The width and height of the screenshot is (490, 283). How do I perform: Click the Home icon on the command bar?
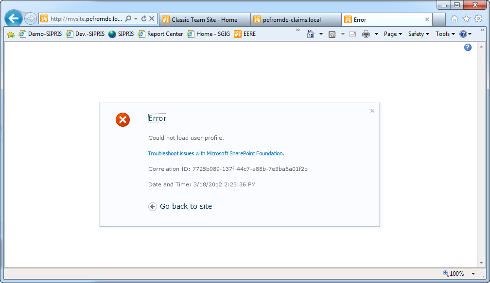click(x=310, y=34)
